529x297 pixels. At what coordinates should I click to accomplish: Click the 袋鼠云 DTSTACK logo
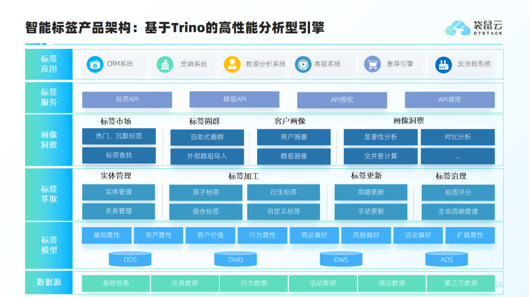point(474,27)
